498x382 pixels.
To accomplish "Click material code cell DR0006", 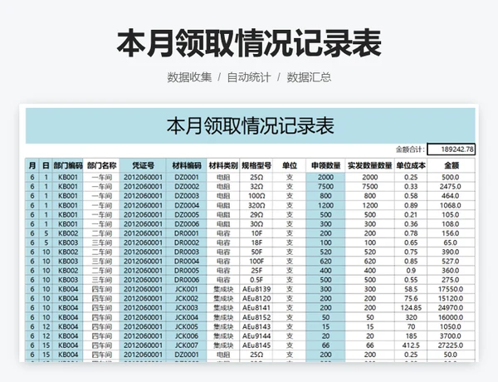I will click(187, 280).
